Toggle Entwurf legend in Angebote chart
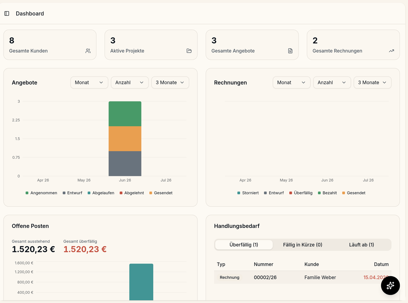This screenshot has height=303, width=408. [72, 193]
